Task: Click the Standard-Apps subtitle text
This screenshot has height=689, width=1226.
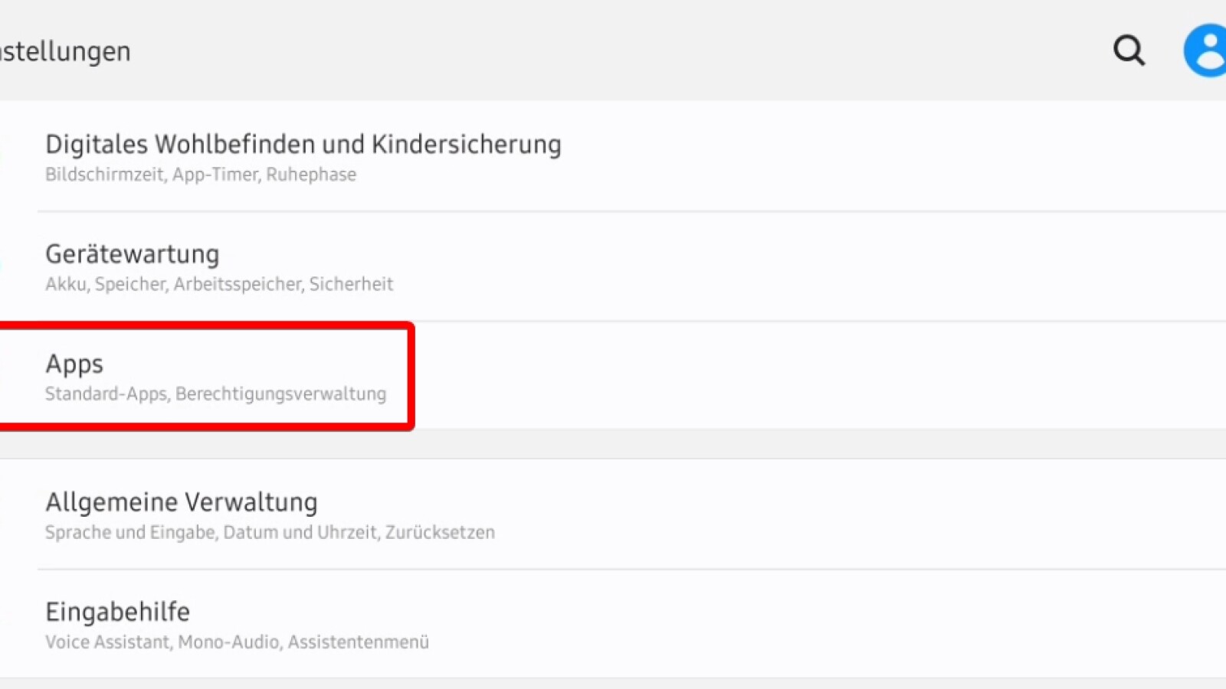Action: coord(106,393)
